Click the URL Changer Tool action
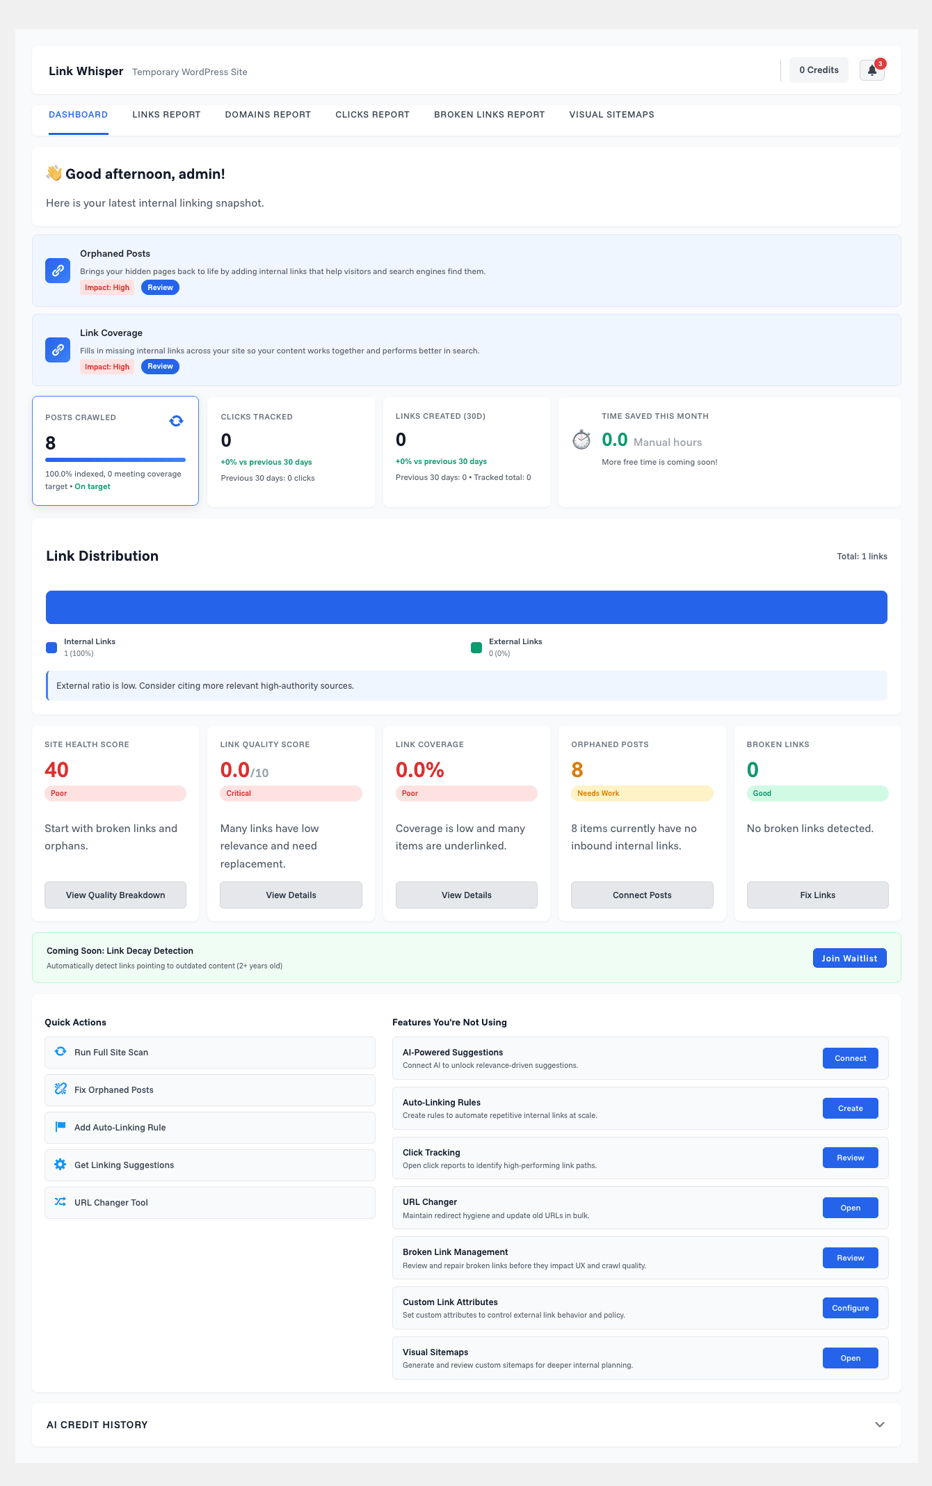This screenshot has width=932, height=1486. click(210, 1203)
